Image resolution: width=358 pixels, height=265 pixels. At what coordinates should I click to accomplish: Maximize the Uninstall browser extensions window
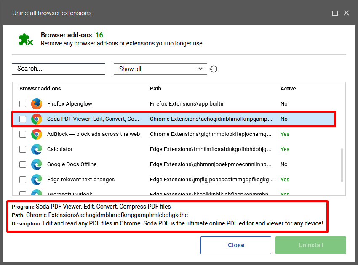(x=335, y=13)
